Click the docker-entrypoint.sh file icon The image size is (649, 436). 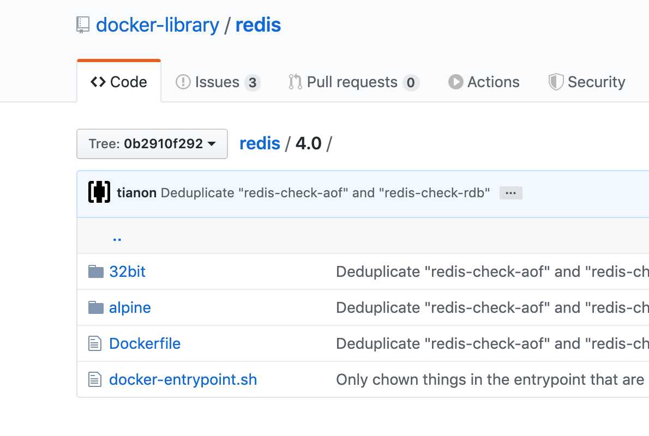95,380
